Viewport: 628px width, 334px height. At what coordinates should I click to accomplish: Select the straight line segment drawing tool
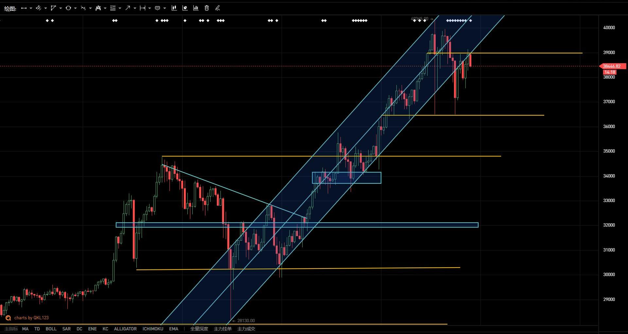click(x=24, y=8)
